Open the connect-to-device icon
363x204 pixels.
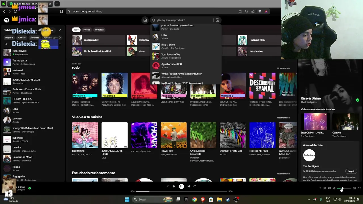(330, 188)
